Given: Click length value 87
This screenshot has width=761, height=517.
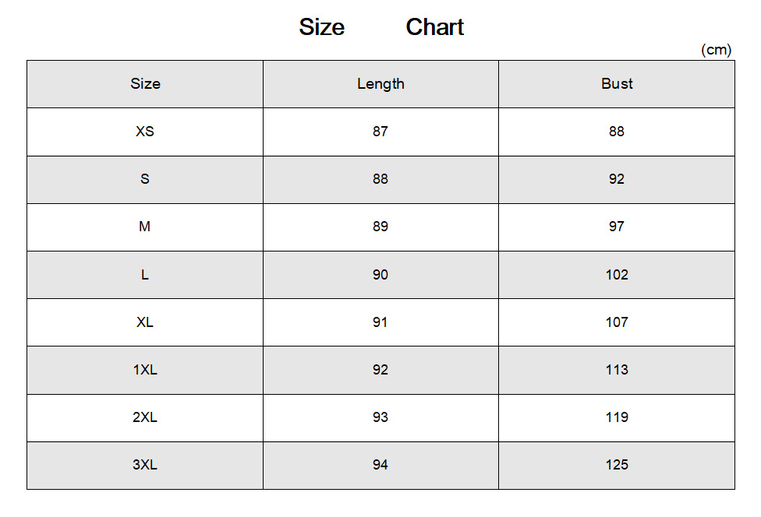Looking at the screenshot, I should coord(380,132).
